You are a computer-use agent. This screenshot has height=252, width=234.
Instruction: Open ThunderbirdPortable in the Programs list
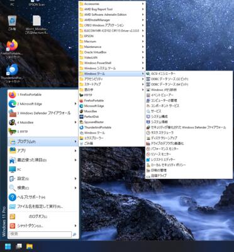[112, 127]
